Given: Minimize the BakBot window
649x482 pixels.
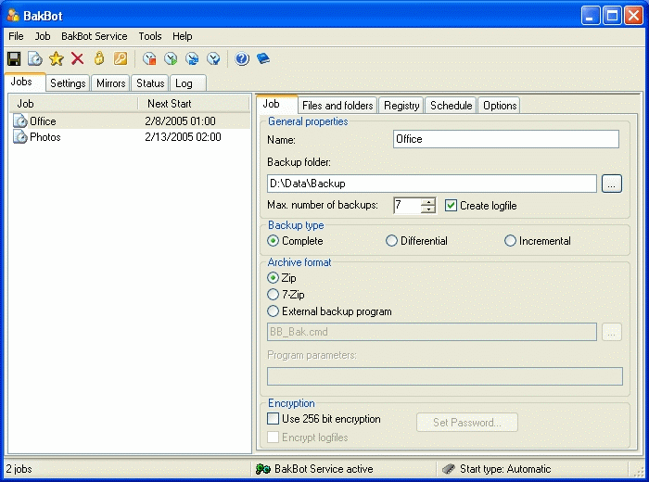Looking at the screenshot, I should click(591, 16).
